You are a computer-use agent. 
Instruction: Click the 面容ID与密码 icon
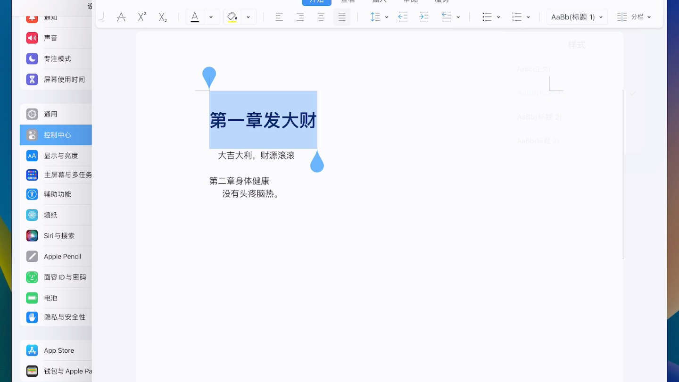coord(32,277)
